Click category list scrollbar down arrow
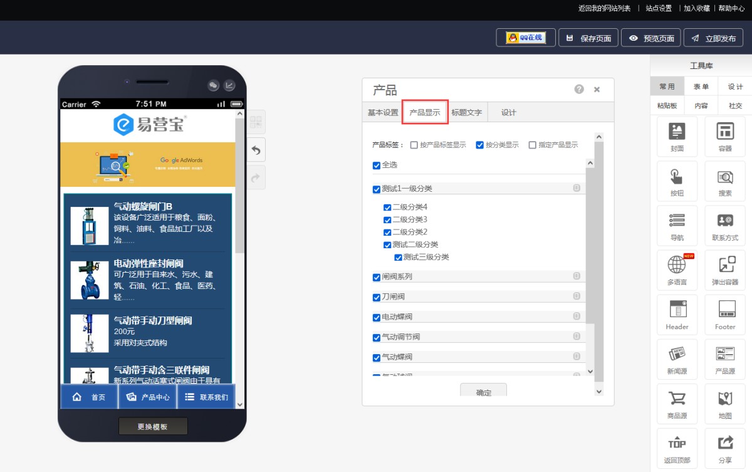752x472 pixels. 590,371
